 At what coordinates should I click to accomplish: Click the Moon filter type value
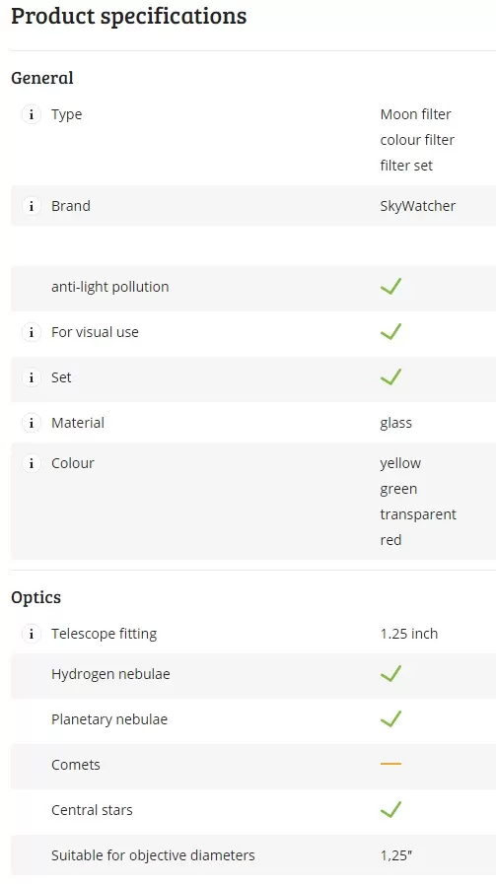pyautogui.click(x=415, y=114)
